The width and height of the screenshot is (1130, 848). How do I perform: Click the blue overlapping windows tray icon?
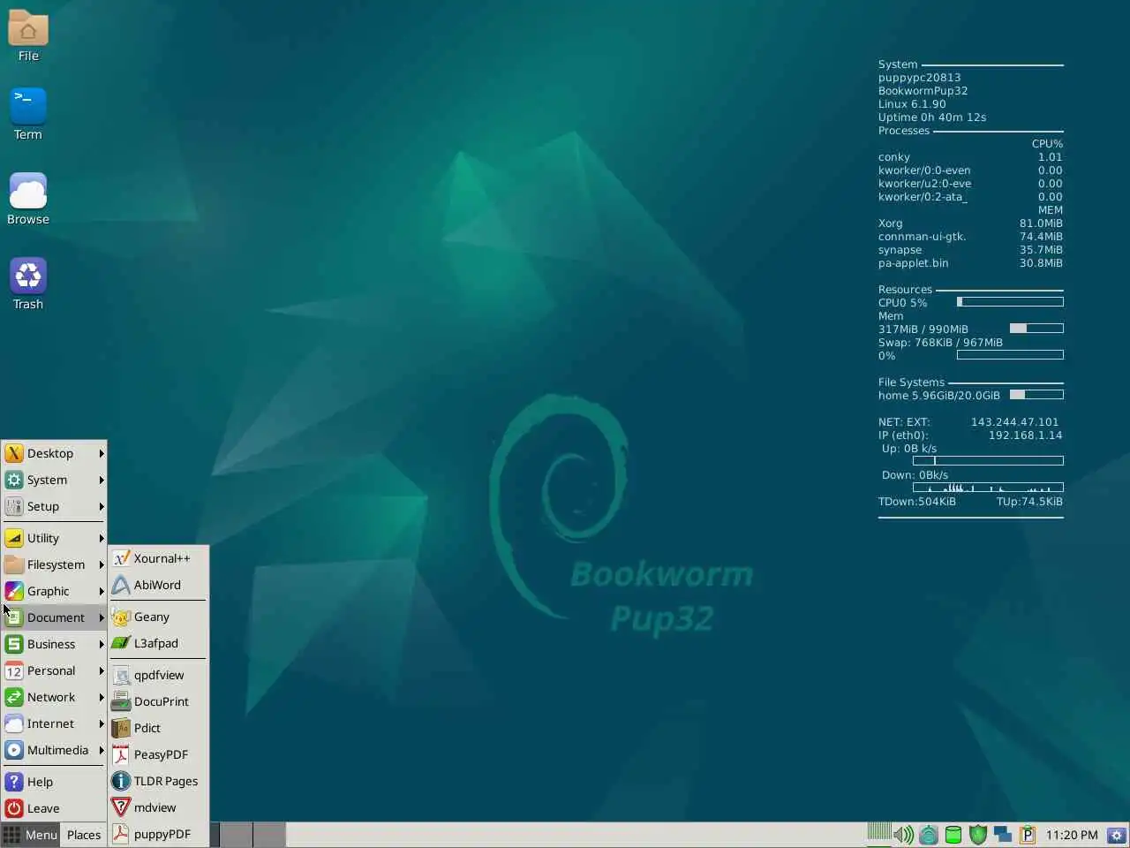point(1003,835)
